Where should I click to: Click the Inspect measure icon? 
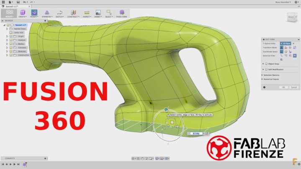[87, 13]
